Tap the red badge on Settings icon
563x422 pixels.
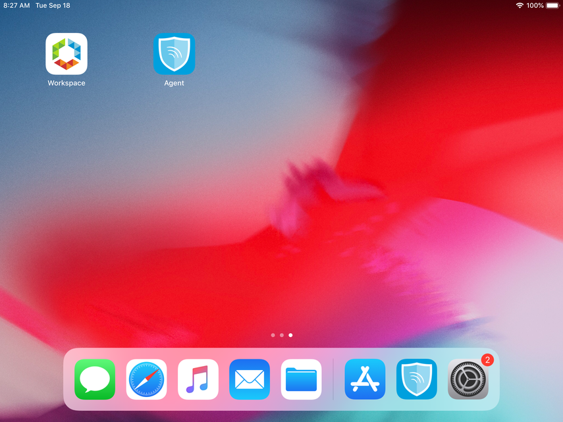coord(487,360)
